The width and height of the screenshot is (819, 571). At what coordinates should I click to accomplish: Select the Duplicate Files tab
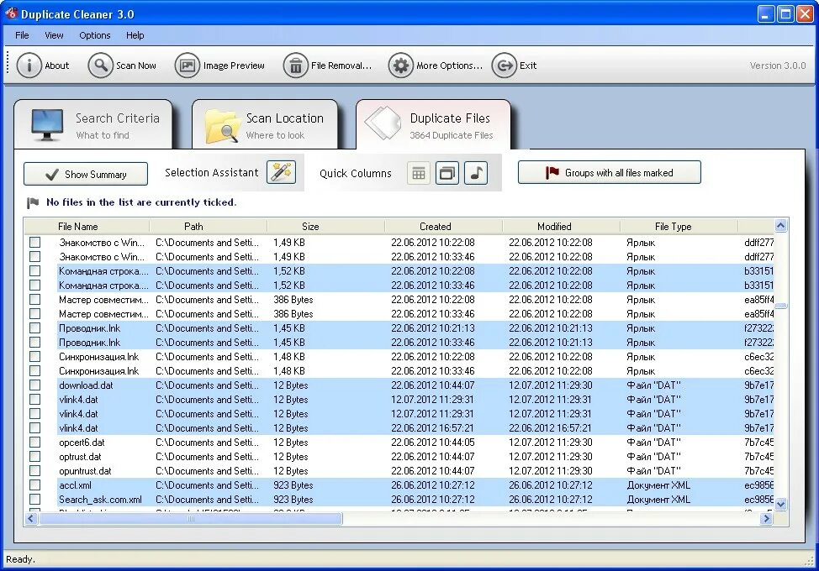pyautogui.click(x=434, y=125)
